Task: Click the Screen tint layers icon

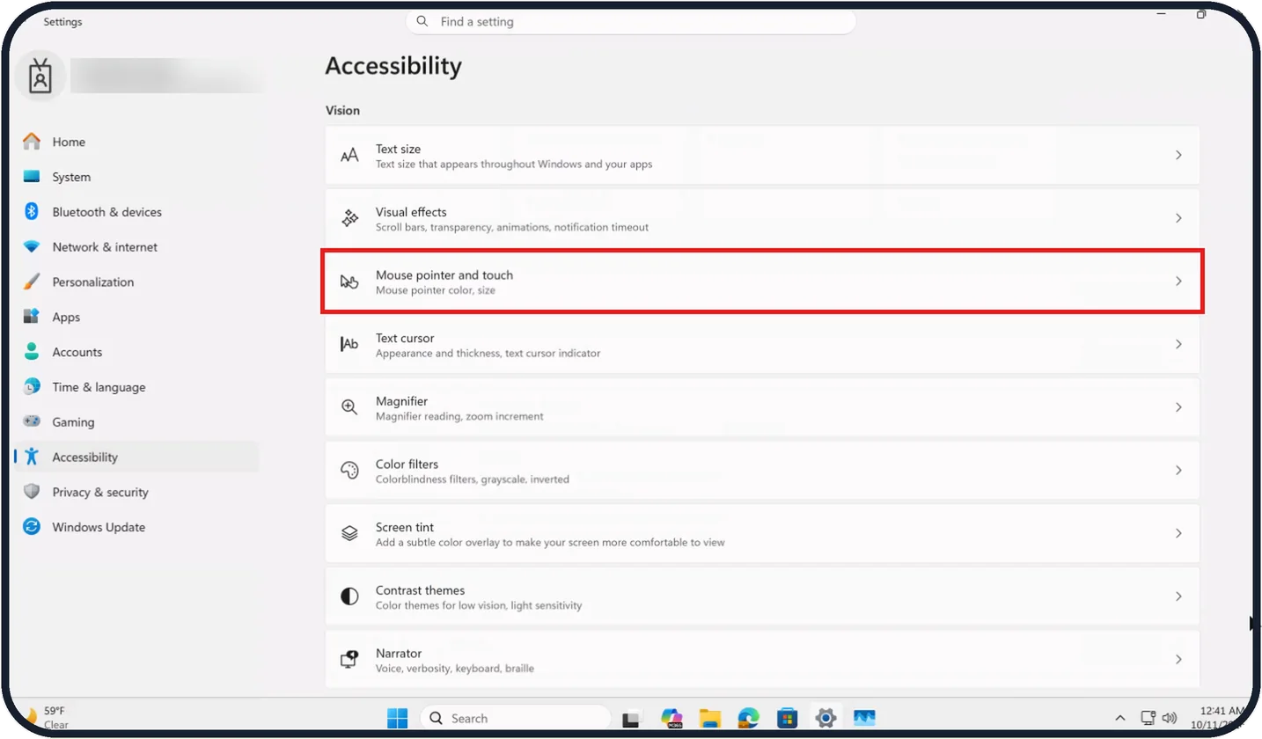Action: [x=349, y=533]
